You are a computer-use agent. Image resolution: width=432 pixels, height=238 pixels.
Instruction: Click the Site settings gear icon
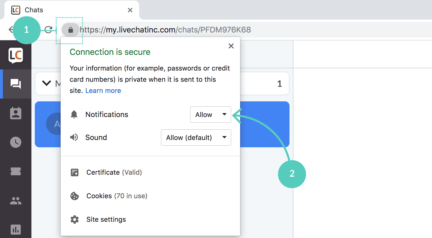pyautogui.click(x=75, y=220)
